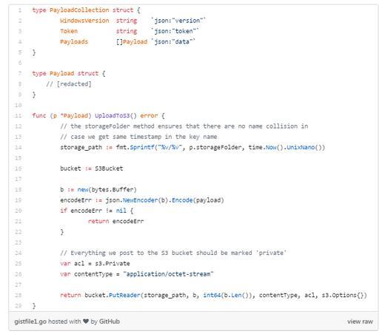Click 'Encode' method on line 19

pos(182,200)
